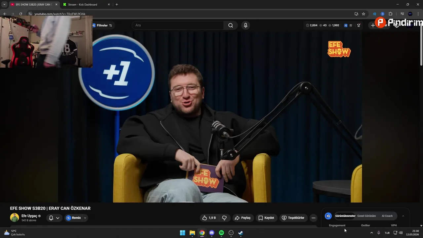Like the video with 1,9 B thumbs-up
423x238 pixels.
pyautogui.click(x=209, y=218)
